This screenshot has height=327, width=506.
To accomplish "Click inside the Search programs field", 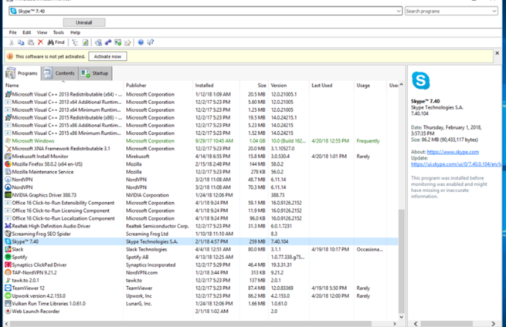I will tap(448, 12).
